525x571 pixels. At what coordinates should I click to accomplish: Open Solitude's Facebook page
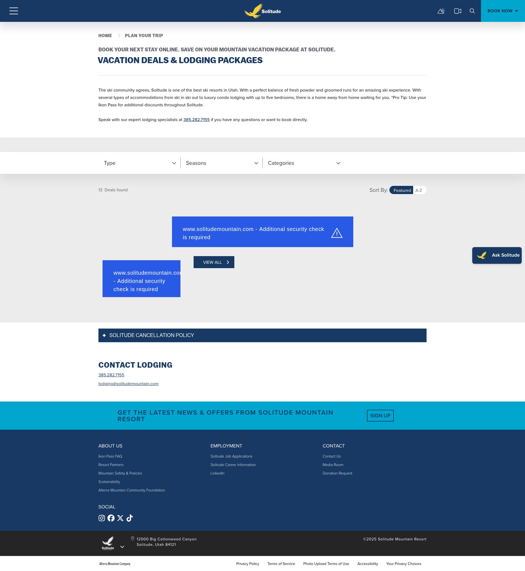111,518
